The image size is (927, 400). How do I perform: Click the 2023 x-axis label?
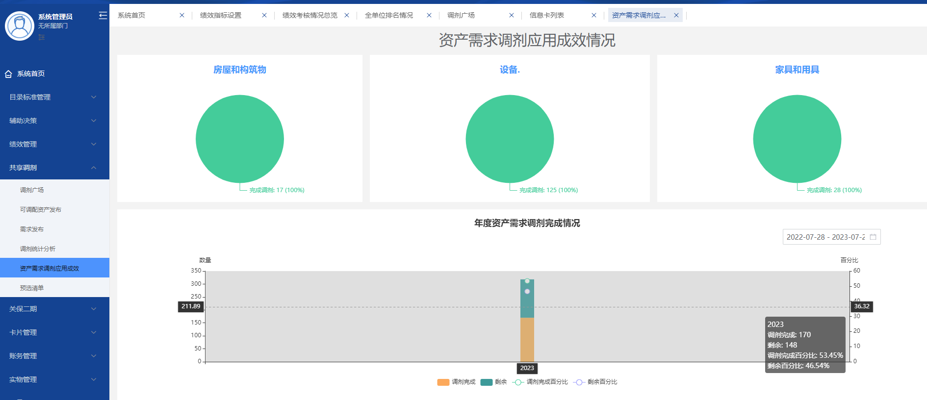[x=527, y=368]
